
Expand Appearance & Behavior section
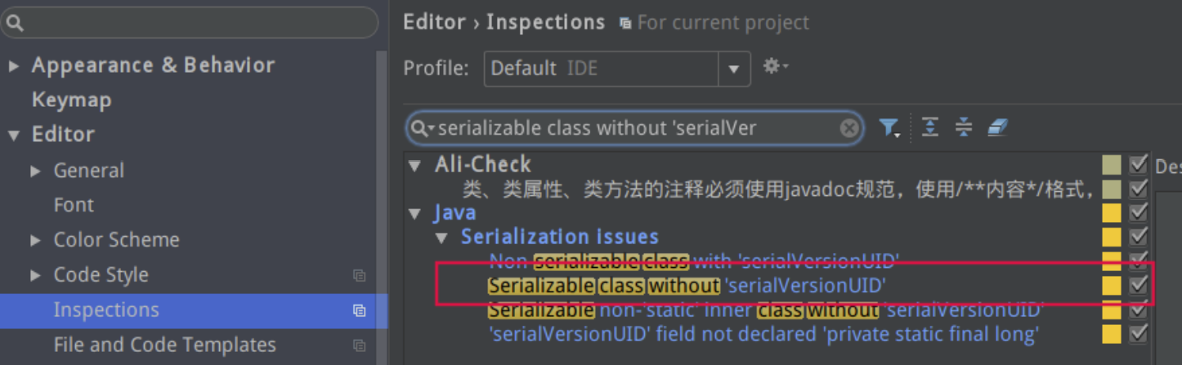pyautogui.click(x=14, y=66)
